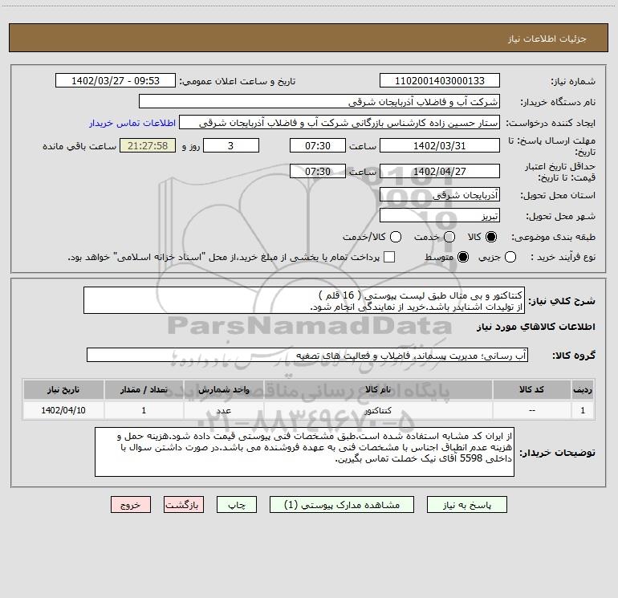Click the بازگشت back button
The image size is (618, 598).
(184, 505)
